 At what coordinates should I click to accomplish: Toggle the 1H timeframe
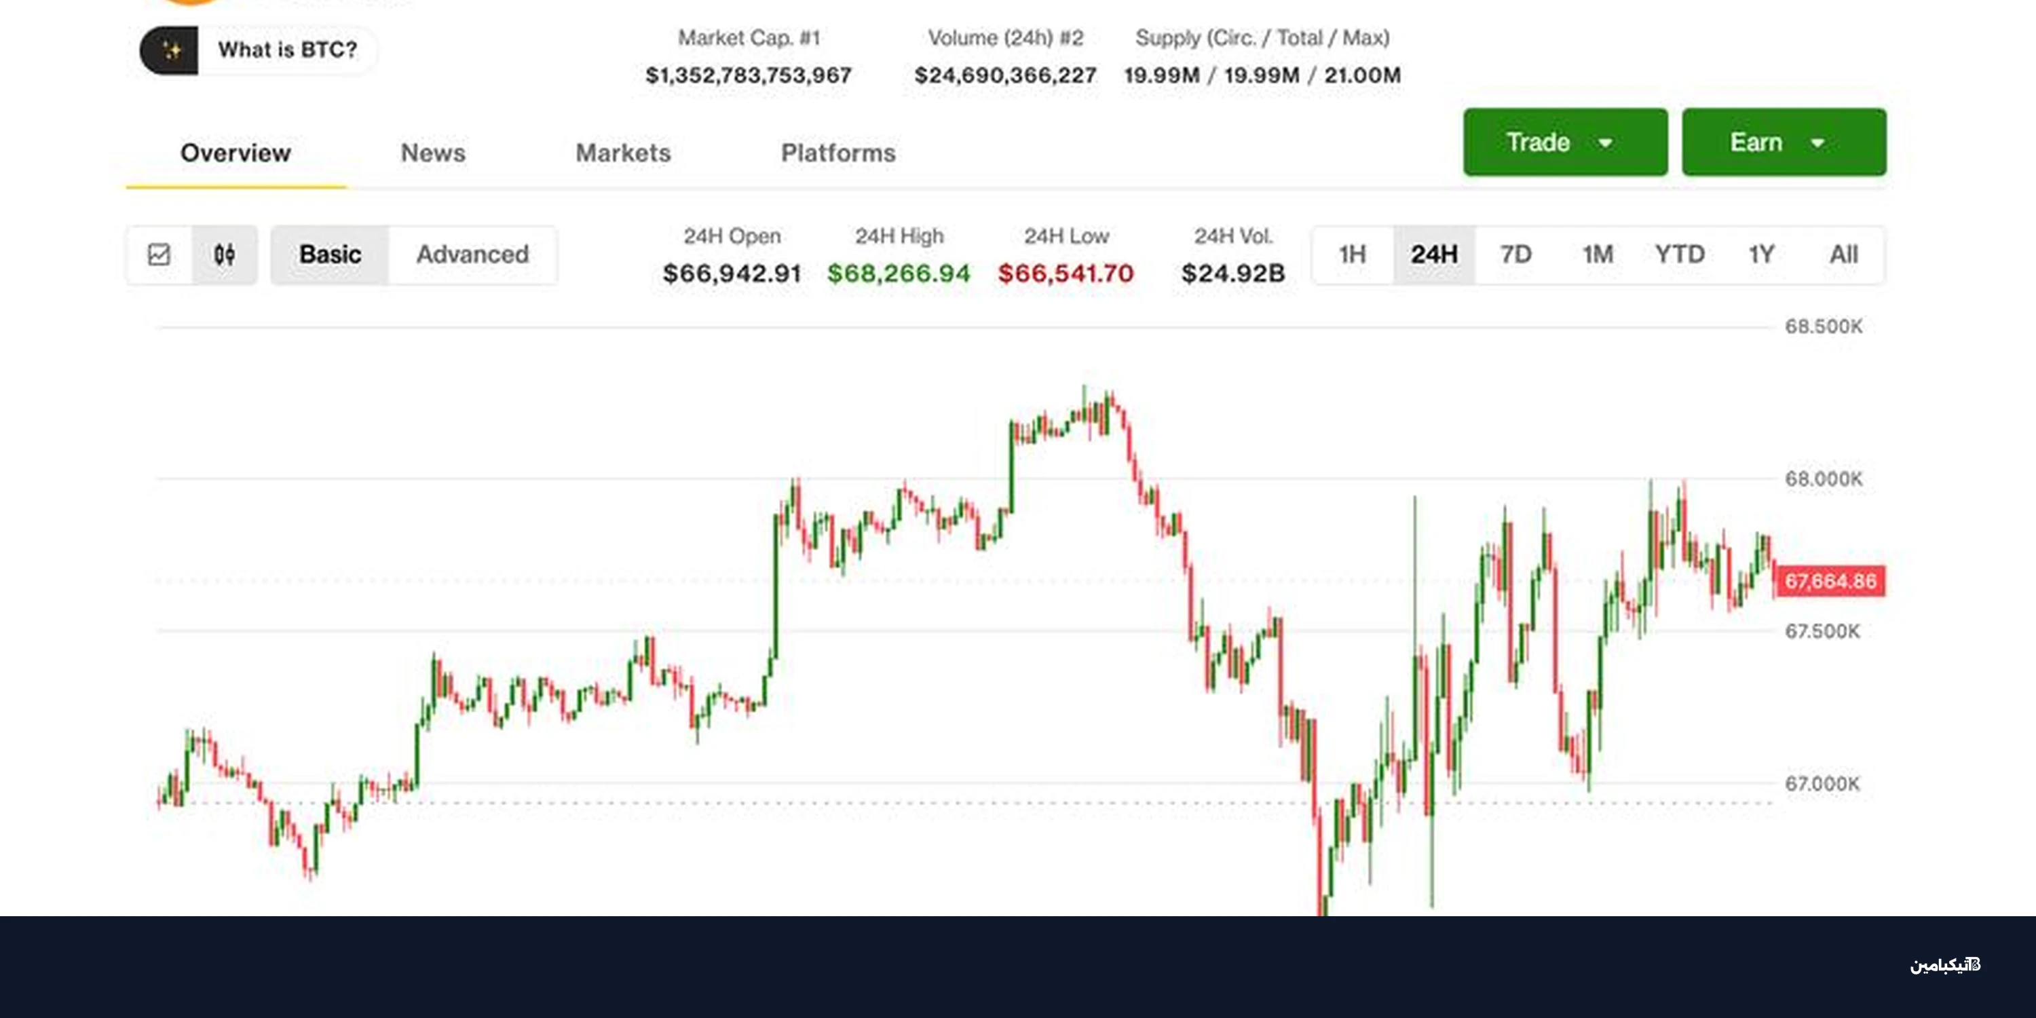click(1353, 254)
